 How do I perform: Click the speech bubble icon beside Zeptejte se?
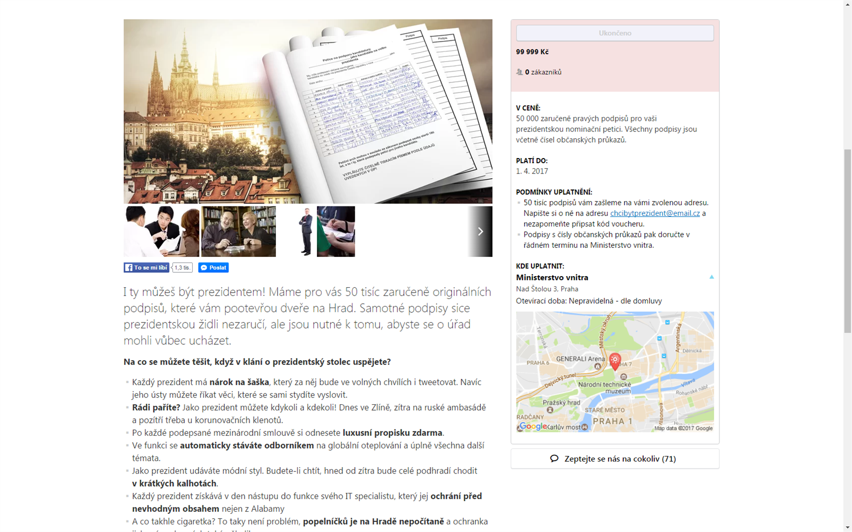pyautogui.click(x=554, y=459)
